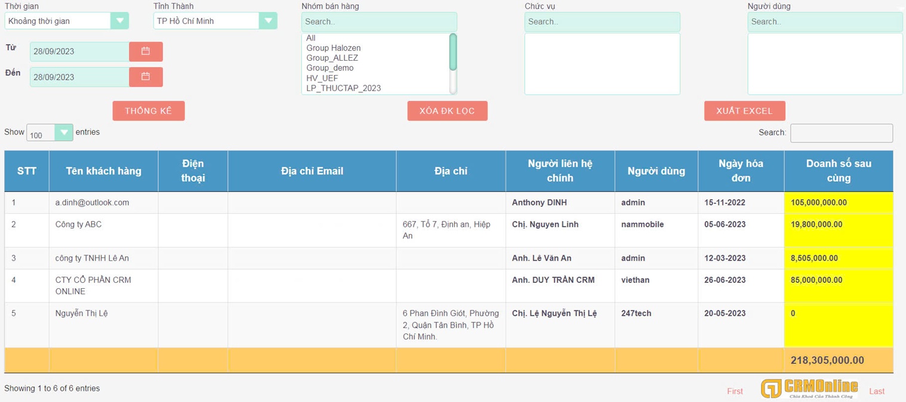Expand the Thời gian dropdown
The image size is (906, 402).
pyautogui.click(x=119, y=21)
